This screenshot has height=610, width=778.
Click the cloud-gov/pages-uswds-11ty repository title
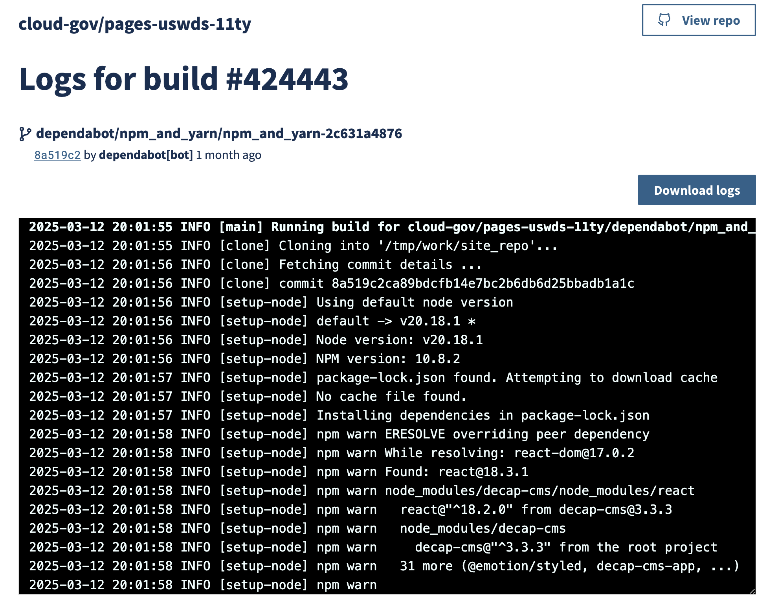coord(135,24)
